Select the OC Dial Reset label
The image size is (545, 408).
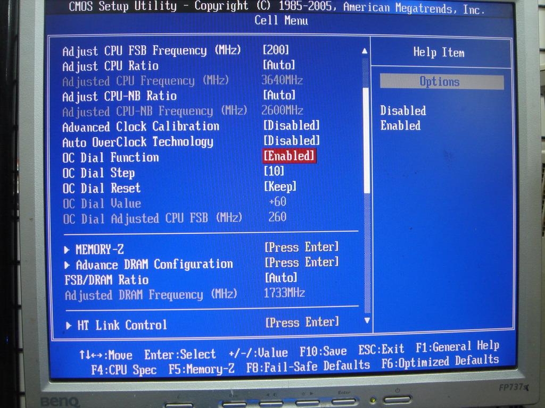click(x=102, y=188)
